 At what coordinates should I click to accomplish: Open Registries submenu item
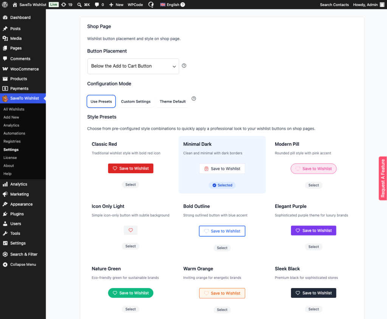click(12, 142)
